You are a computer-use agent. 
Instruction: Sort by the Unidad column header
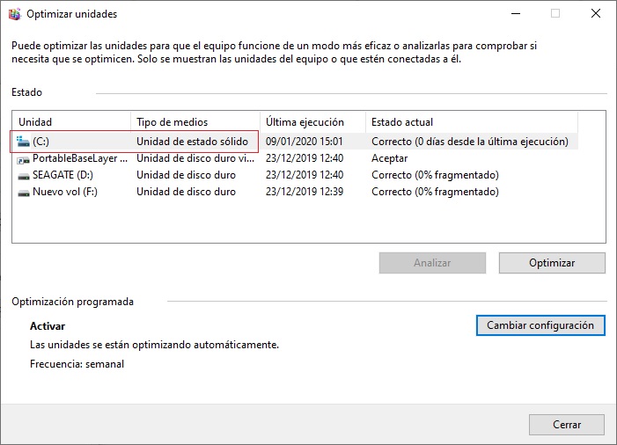[x=70, y=122]
